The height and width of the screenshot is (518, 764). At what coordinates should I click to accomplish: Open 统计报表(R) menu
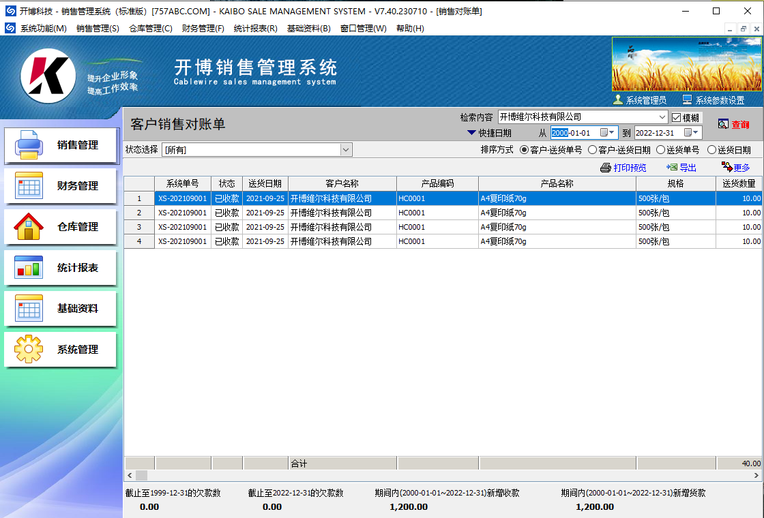tap(256, 28)
